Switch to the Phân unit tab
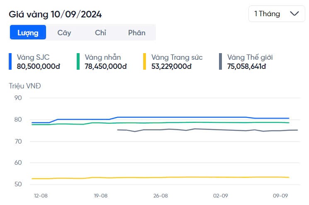This screenshot has width=309, height=205. click(x=137, y=33)
